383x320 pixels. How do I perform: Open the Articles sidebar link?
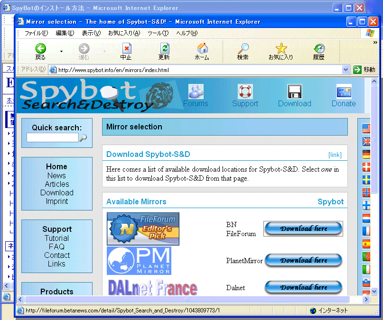pos(57,184)
